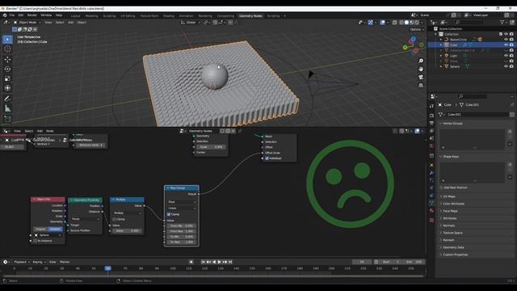Click the Multiply node Value field
Image resolution: width=517 pixels, height=291 pixels.
pos(127,231)
